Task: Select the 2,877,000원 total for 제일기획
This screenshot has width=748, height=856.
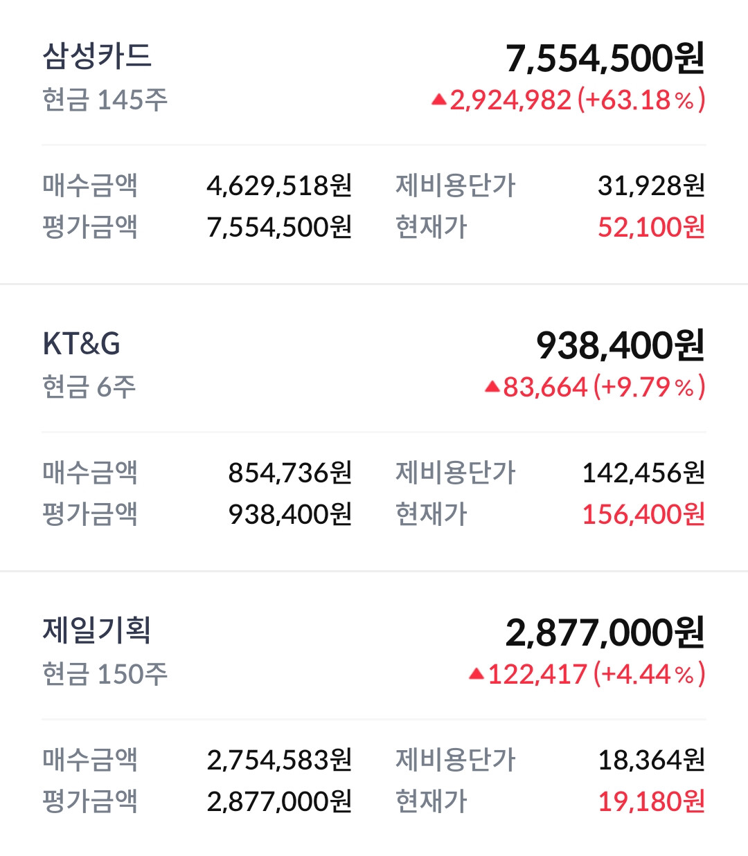Action: pos(605,632)
